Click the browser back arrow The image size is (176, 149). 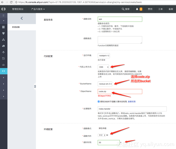[x=2, y=2]
